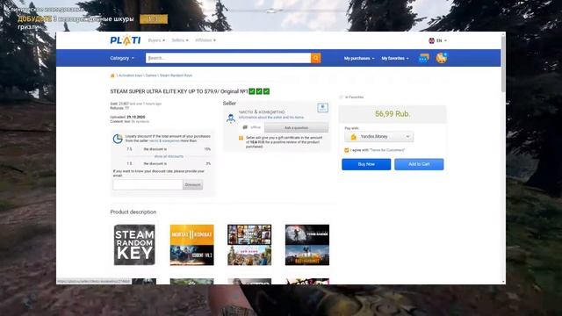Viewport: 562px width, 316px height.
Task: Open the Steam Random Keys breadcrumb
Action: click(176, 75)
